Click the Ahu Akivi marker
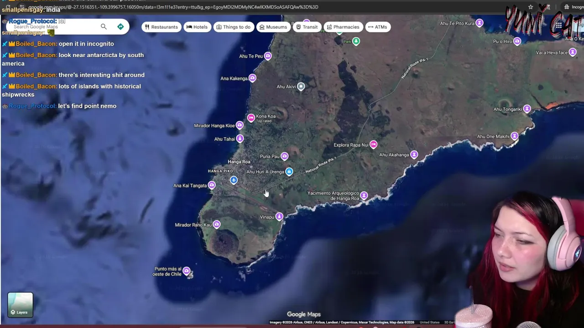Viewport: 584px width, 328px height. [301, 87]
